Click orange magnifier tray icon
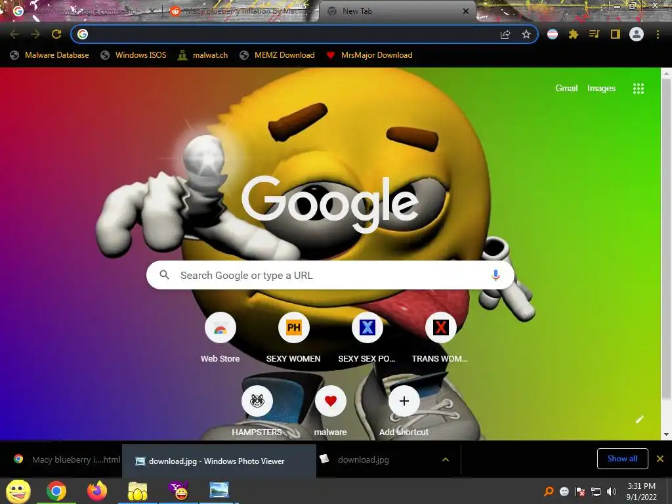This screenshot has width=672, height=504. [549, 491]
